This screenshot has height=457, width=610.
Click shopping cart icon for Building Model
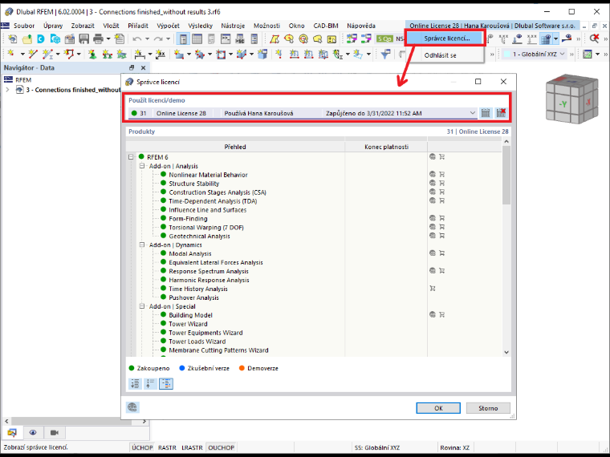click(442, 314)
